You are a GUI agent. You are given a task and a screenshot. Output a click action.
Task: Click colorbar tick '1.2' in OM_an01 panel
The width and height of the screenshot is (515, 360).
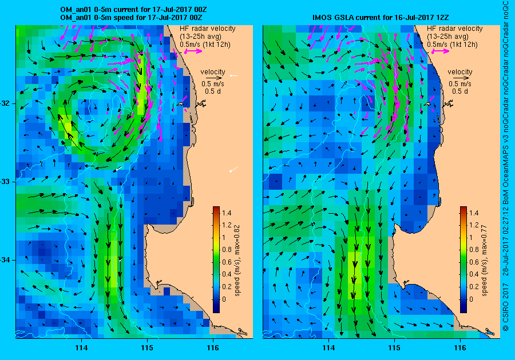point(227,225)
